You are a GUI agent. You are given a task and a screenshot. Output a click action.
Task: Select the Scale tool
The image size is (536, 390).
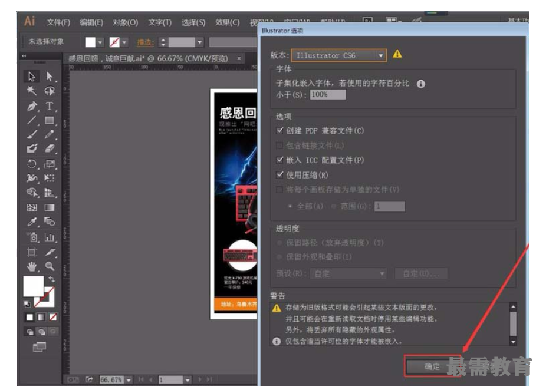pyautogui.click(x=50, y=164)
